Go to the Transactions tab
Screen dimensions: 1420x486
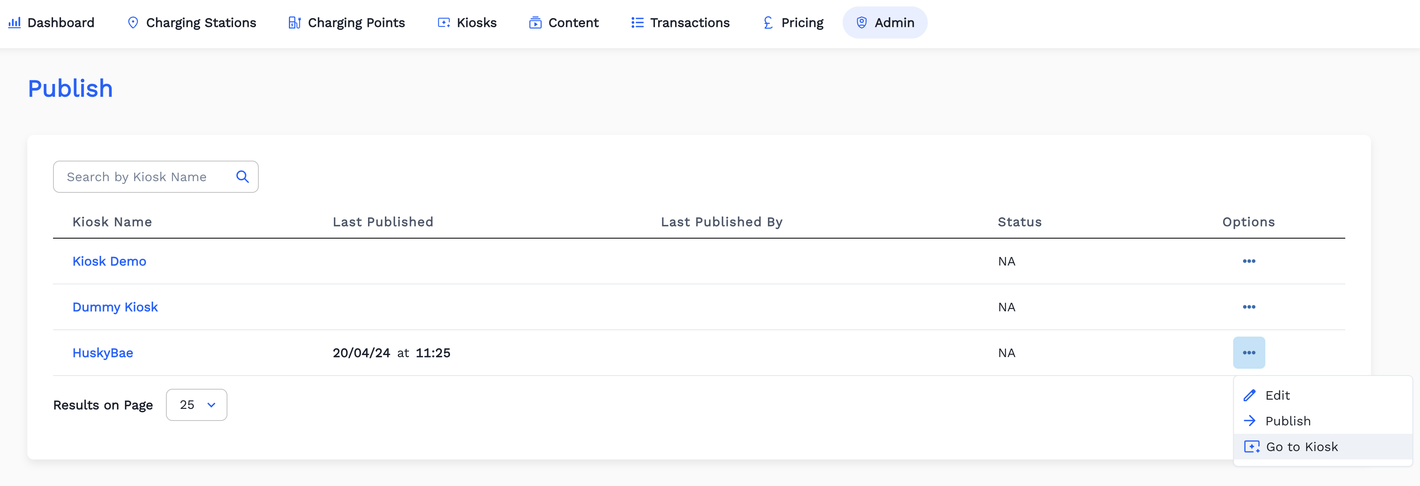tap(680, 22)
